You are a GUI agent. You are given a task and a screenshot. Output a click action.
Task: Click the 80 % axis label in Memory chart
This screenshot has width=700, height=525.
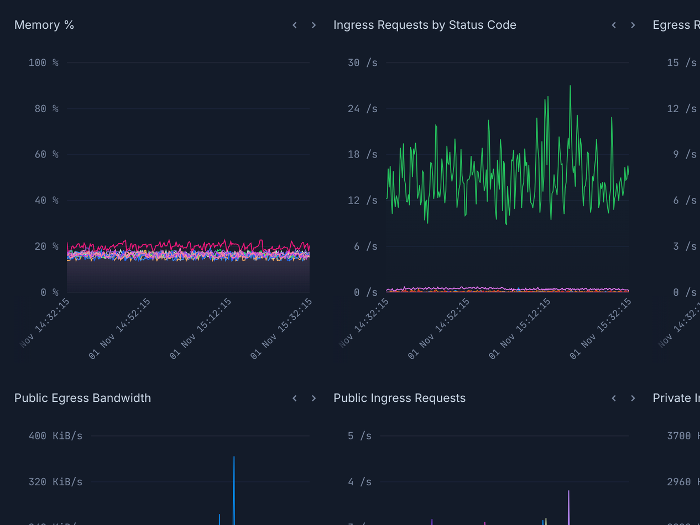tap(46, 108)
